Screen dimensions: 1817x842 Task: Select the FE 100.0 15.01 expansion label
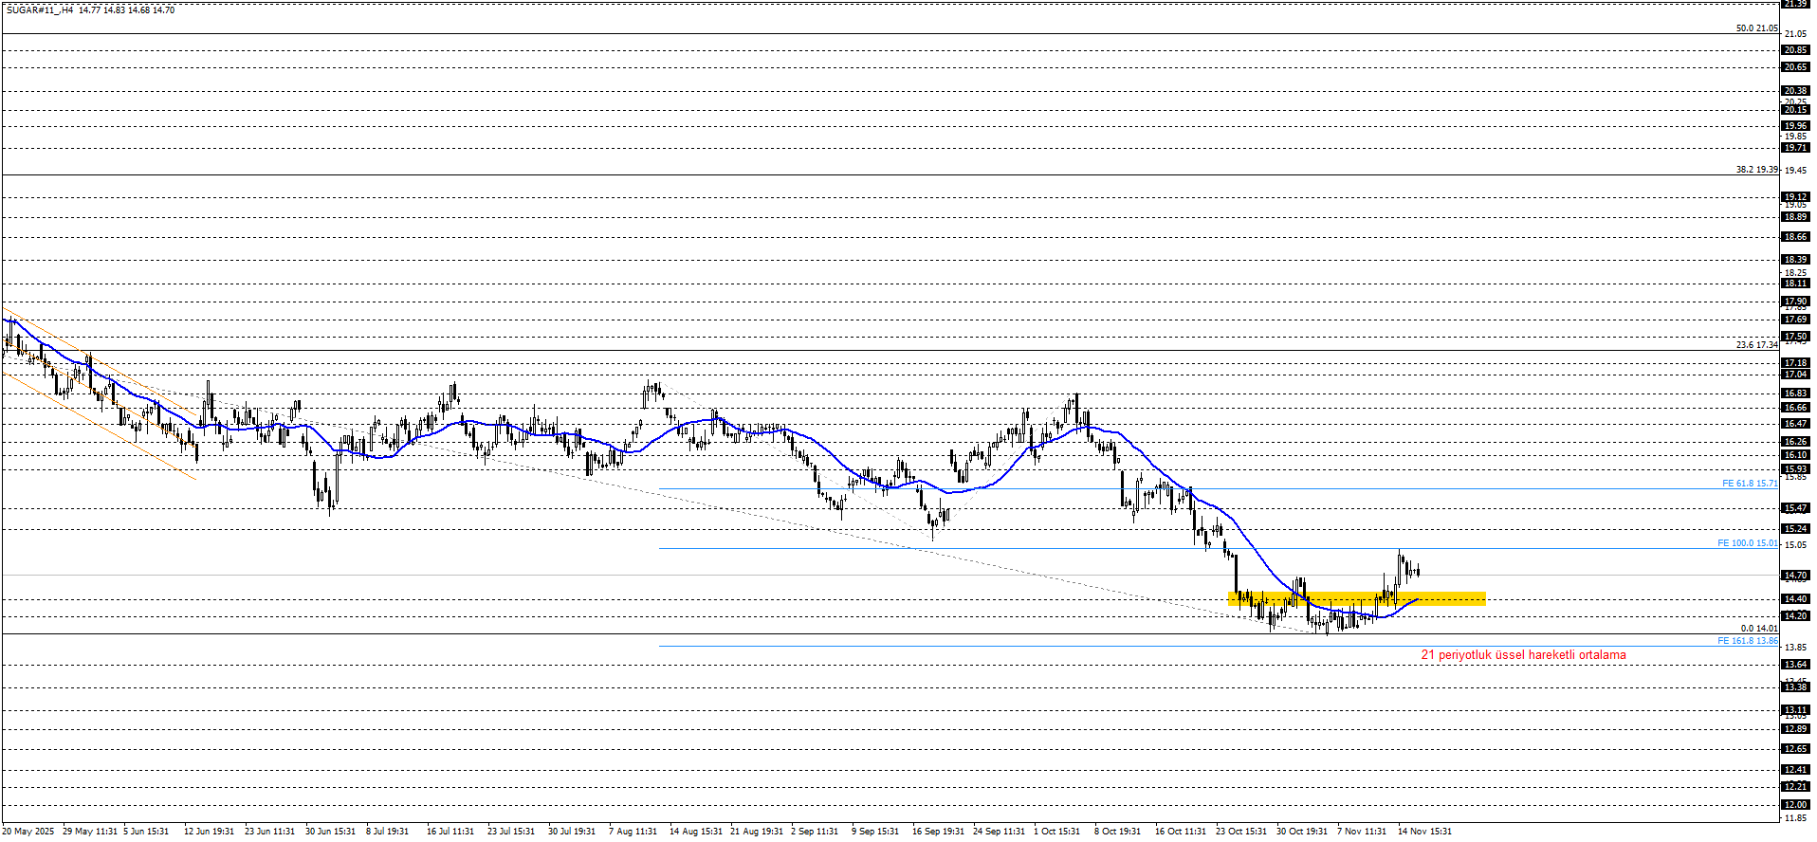pyautogui.click(x=1747, y=543)
